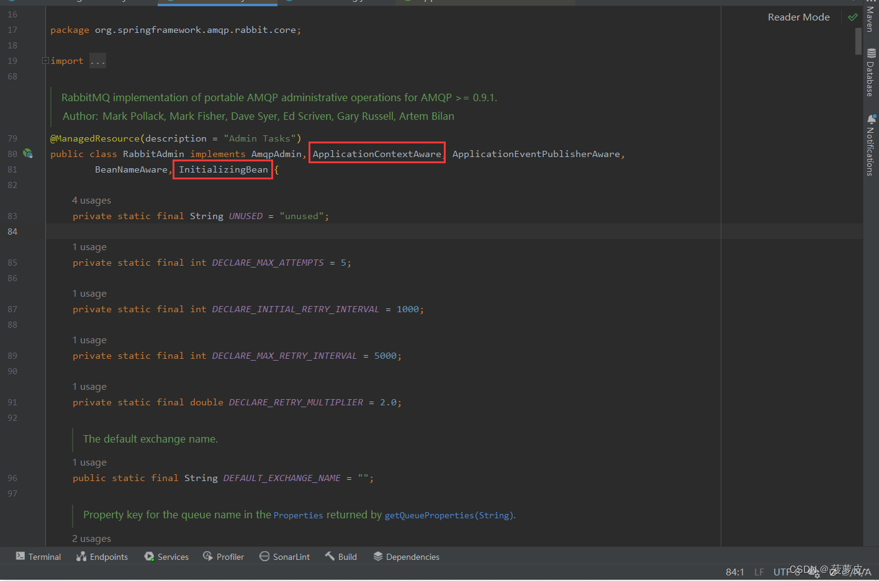
Task: Open the Terminal tool window
Action: coord(38,557)
